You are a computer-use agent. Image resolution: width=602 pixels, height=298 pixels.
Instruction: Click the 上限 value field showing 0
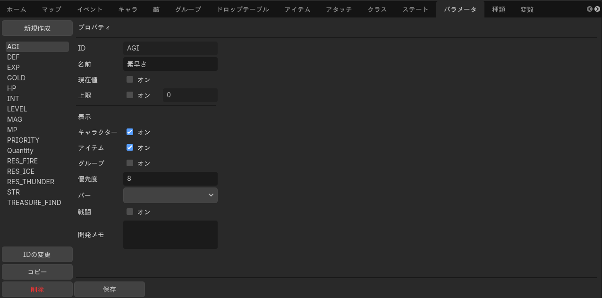(190, 95)
